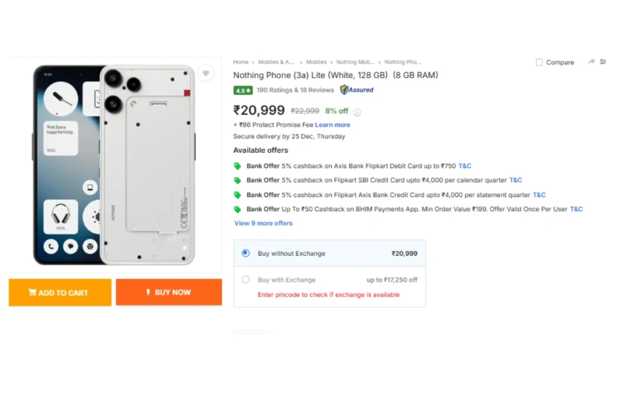Tick the Compare checkbox
The width and height of the screenshot is (620, 414).
[x=539, y=62]
